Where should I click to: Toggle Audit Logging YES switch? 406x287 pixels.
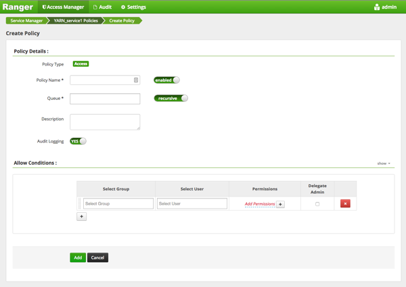[78, 141]
